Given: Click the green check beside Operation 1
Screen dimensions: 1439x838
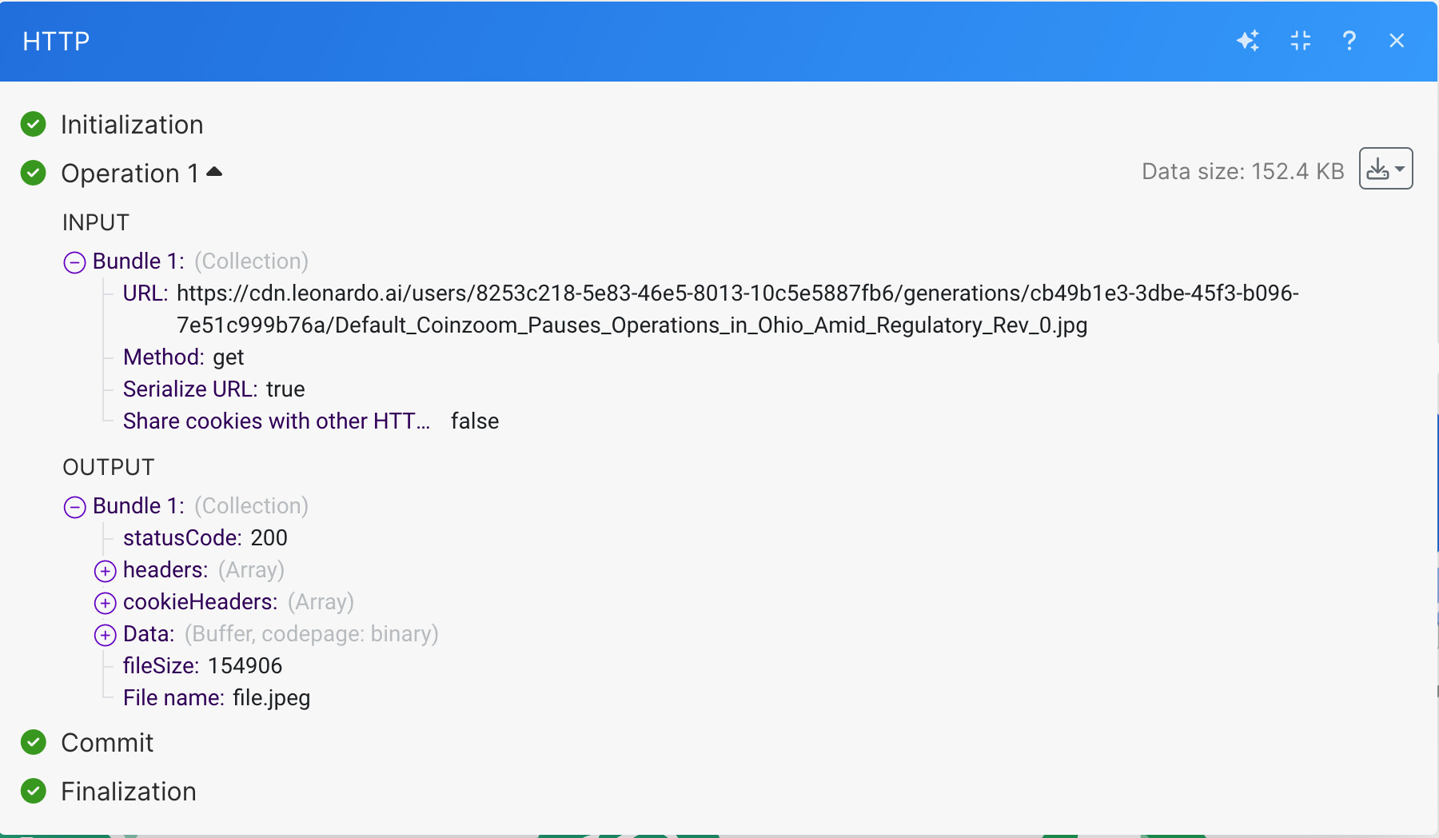Looking at the screenshot, I should (34, 173).
